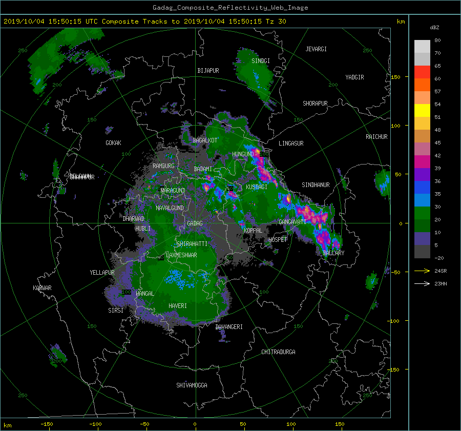Click the NARAGUND city label
The image size is (461, 431).
pos(173,191)
